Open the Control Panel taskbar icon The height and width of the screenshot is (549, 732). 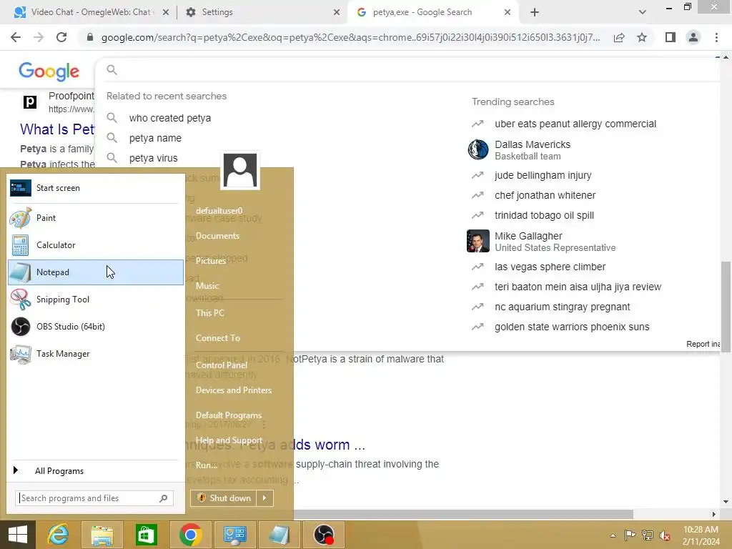(234, 535)
